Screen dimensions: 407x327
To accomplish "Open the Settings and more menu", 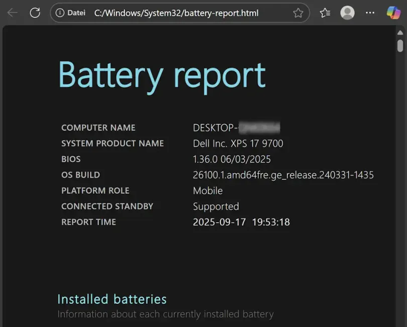I will click(x=370, y=13).
